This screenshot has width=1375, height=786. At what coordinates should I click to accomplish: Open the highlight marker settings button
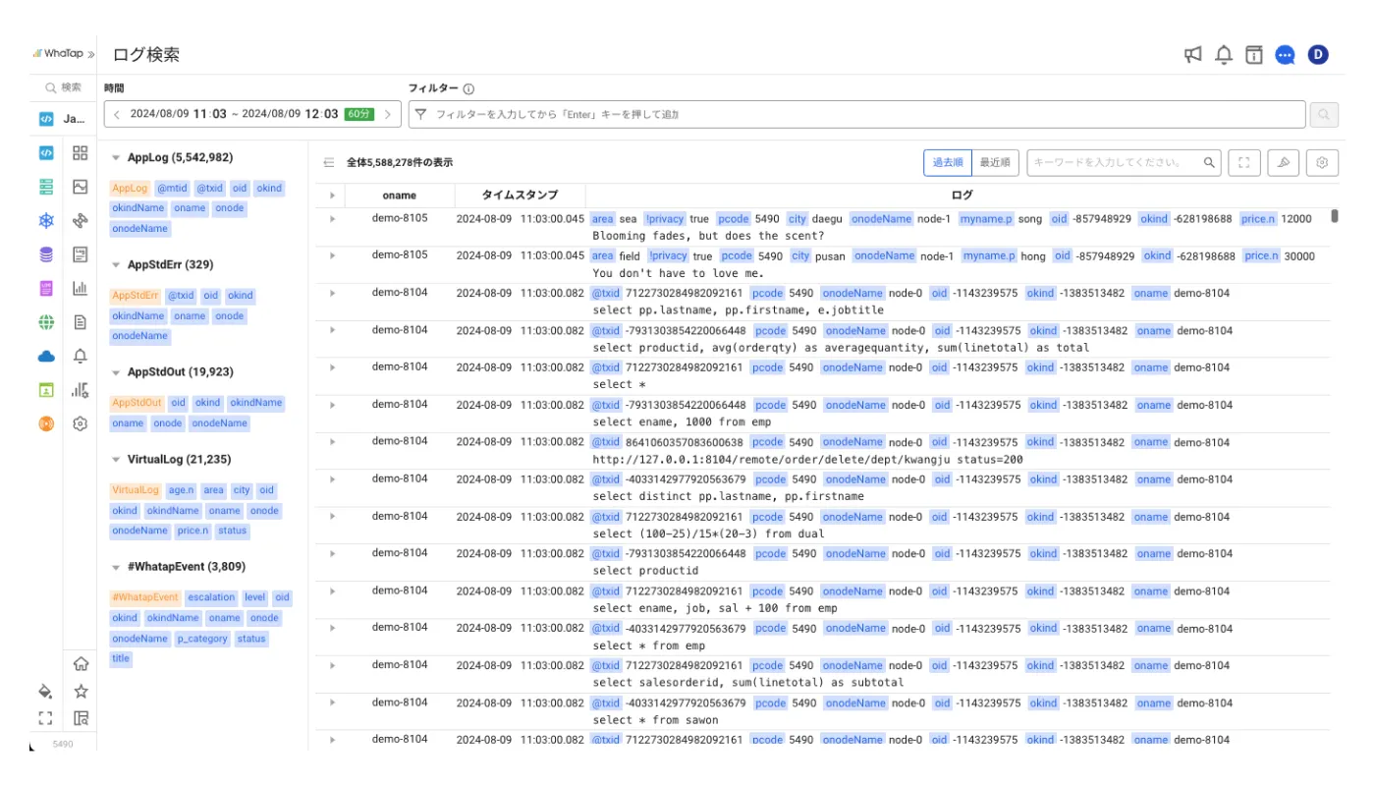1284,163
